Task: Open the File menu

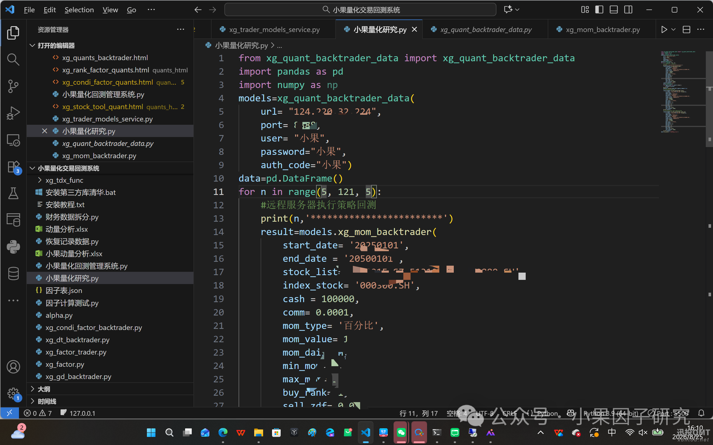Action: (29, 10)
